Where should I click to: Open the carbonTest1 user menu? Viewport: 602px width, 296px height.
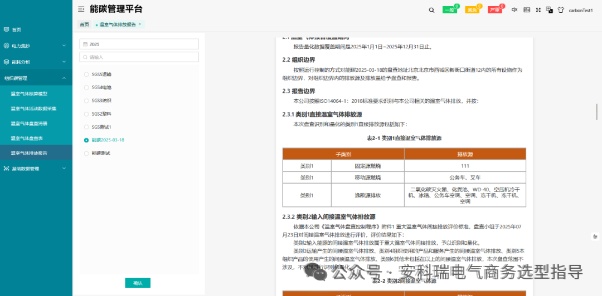click(581, 11)
